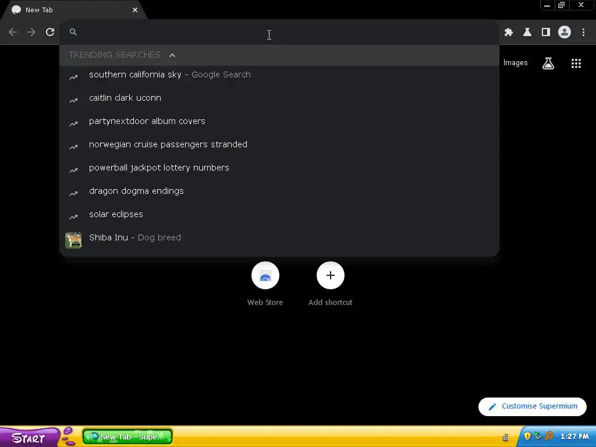The width and height of the screenshot is (596, 447).
Task: Click the Extensions puzzle piece icon
Action: [509, 33]
